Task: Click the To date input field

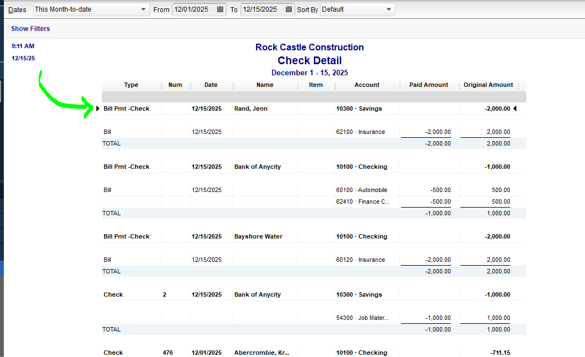Action: coord(262,9)
